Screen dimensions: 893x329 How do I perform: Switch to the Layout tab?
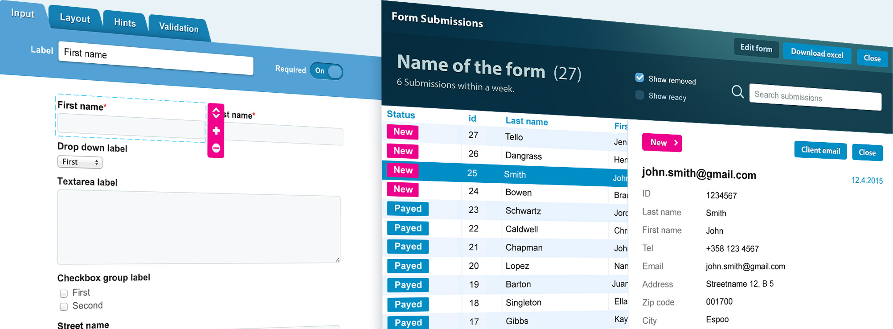pyautogui.click(x=75, y=18)
